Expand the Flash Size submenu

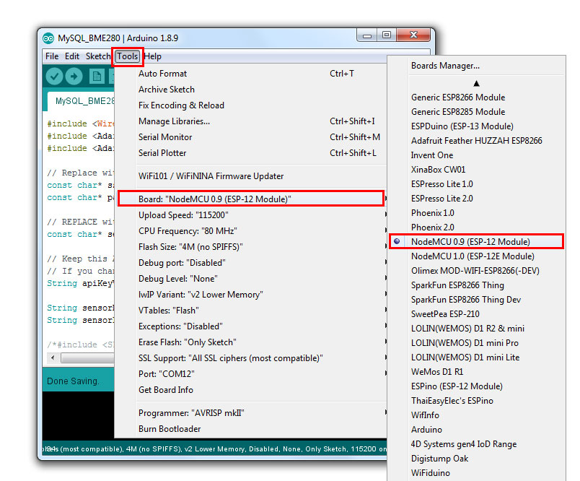pyautogui.click(x=252, y=246)
